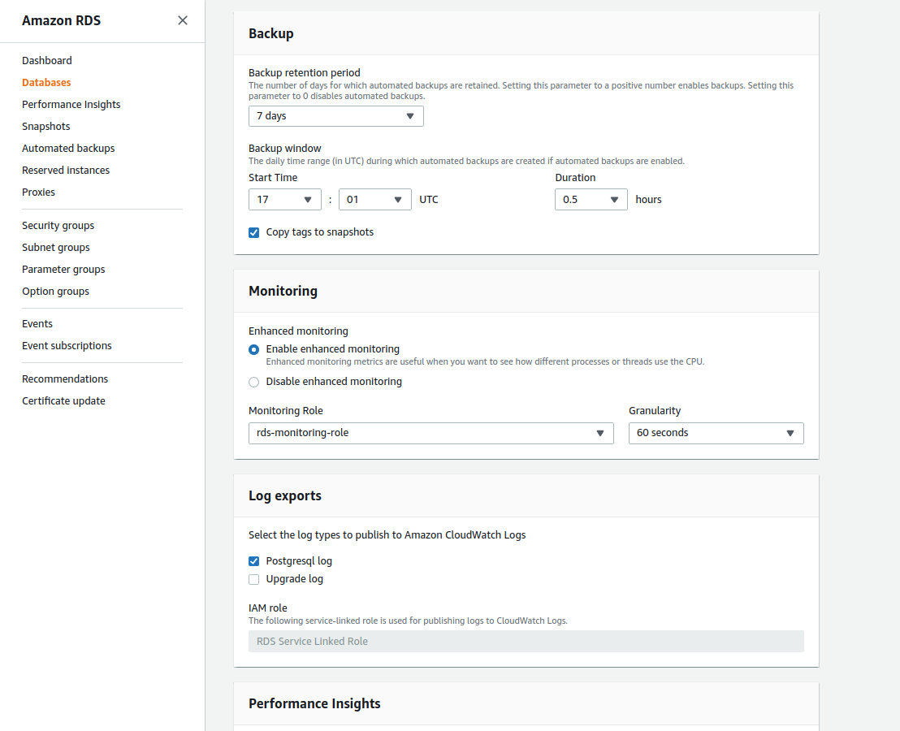The height and width of the screenshot is (731, 900).
Task: Click the Amazon RDS sidebar title
Action: point(62,20)
